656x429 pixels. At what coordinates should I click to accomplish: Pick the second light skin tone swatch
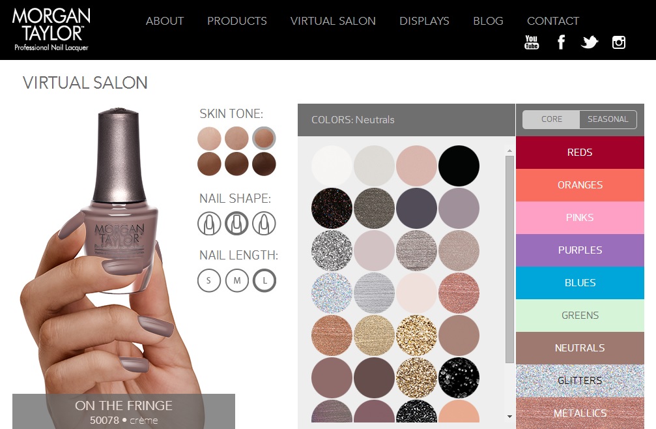(236, 138)
